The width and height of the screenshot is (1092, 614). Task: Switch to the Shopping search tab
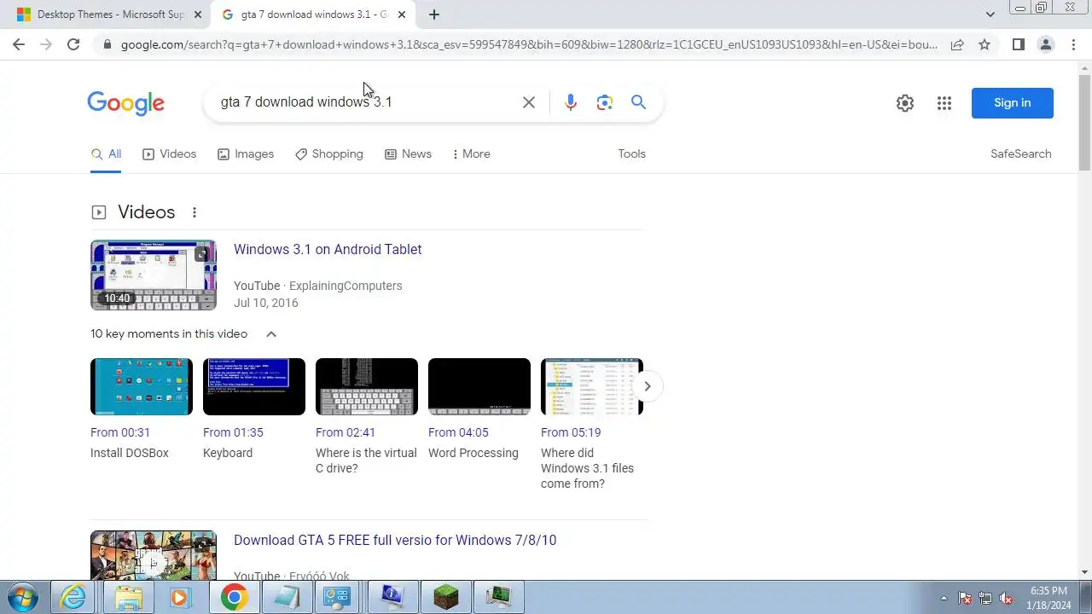pyautogui.click(x=329, y=154)
